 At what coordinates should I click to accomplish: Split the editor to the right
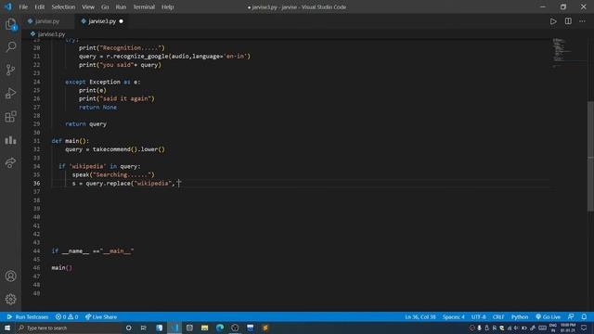tap(568, 21)
